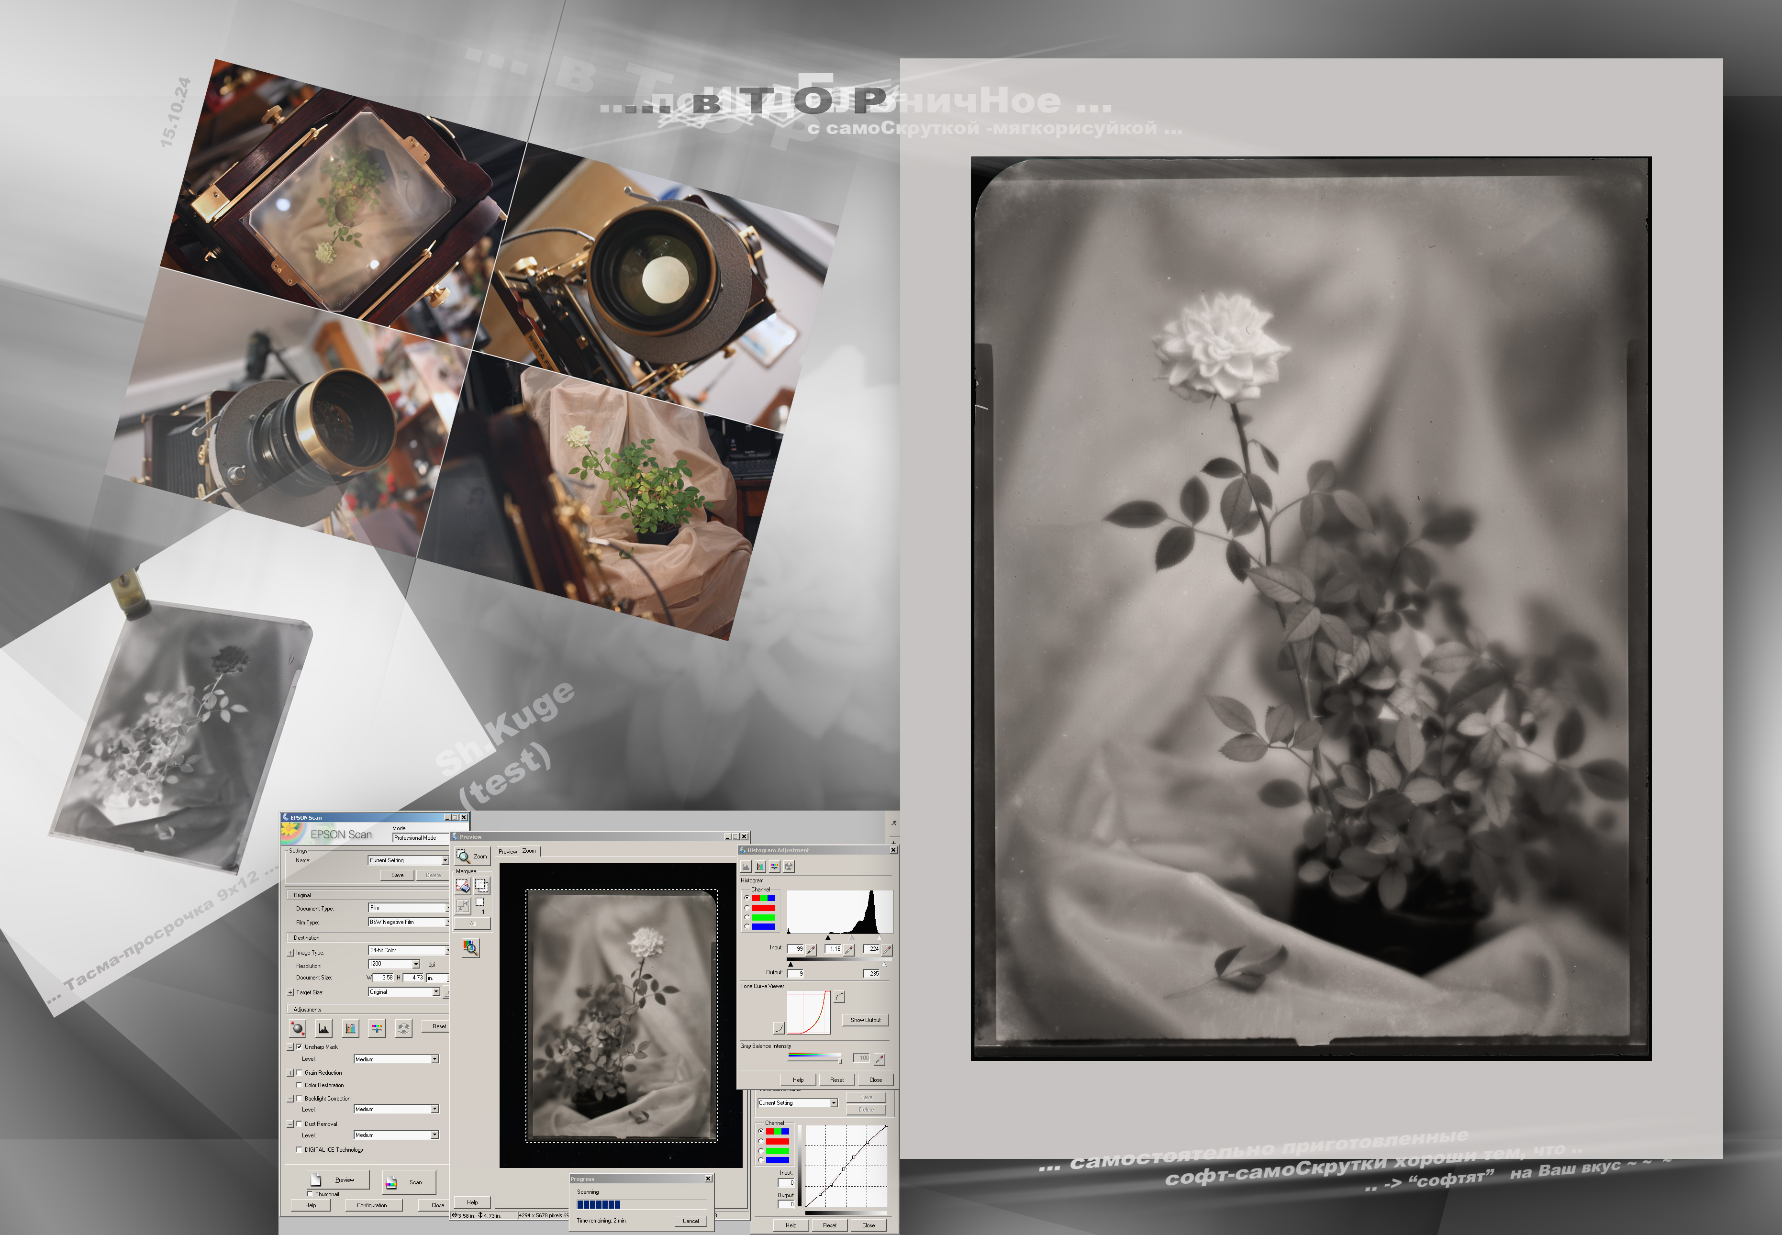This screenshot has height=1235, width=1782.
Task: Uncheck the Unsharp Mask checkbox
Action: [x=299, y=1046]
